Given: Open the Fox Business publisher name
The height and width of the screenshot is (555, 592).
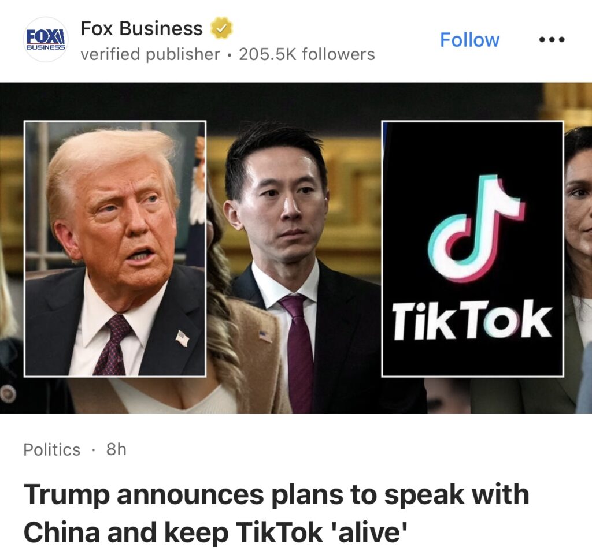Looking at the screenshot, I should (x=142, y=28).
